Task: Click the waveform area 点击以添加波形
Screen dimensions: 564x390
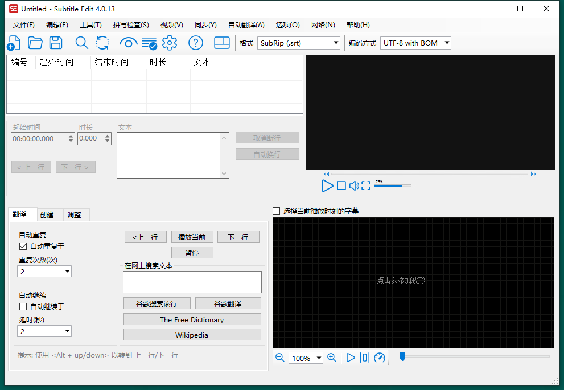Action: coord(413,282)
